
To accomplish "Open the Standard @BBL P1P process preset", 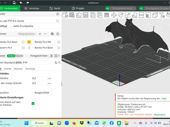I will click(x=25, y=63).
